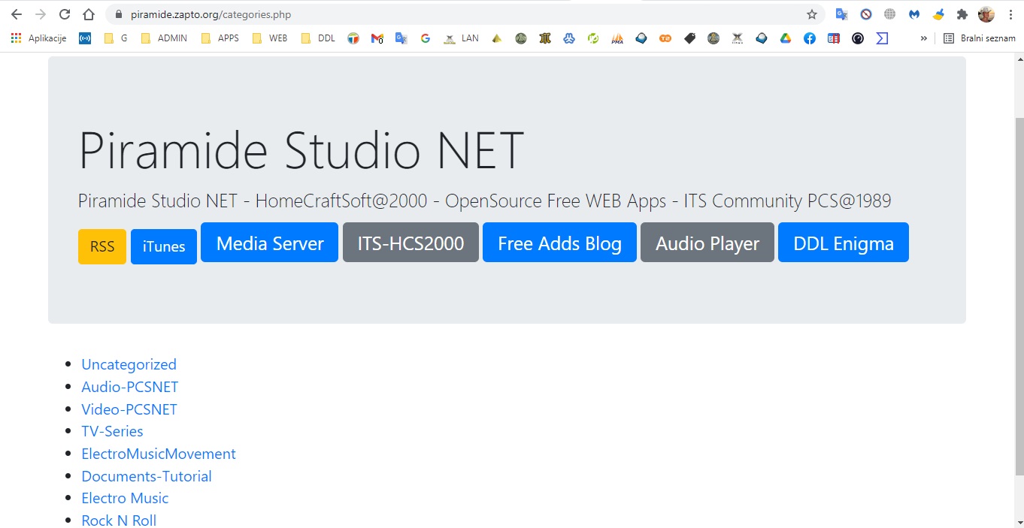Open Chrome's three-dot menu
The image size is (1024, 528).
[1010, 14]
